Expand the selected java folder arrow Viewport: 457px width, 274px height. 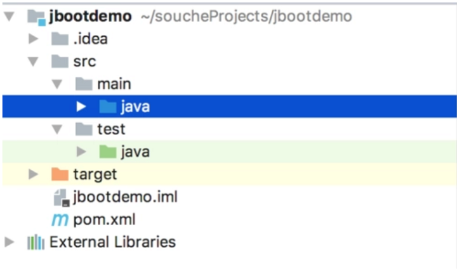(81, 107)
